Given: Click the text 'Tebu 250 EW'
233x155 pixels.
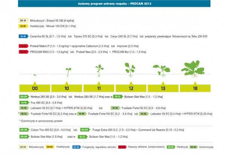Looking at the screenshot, I should (x=199, y=36).
